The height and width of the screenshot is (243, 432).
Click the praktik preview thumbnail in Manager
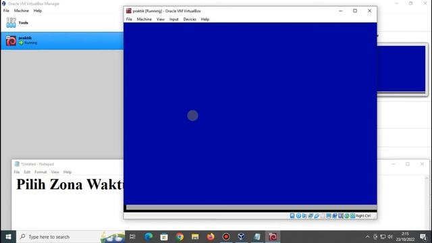click(402, 69)
